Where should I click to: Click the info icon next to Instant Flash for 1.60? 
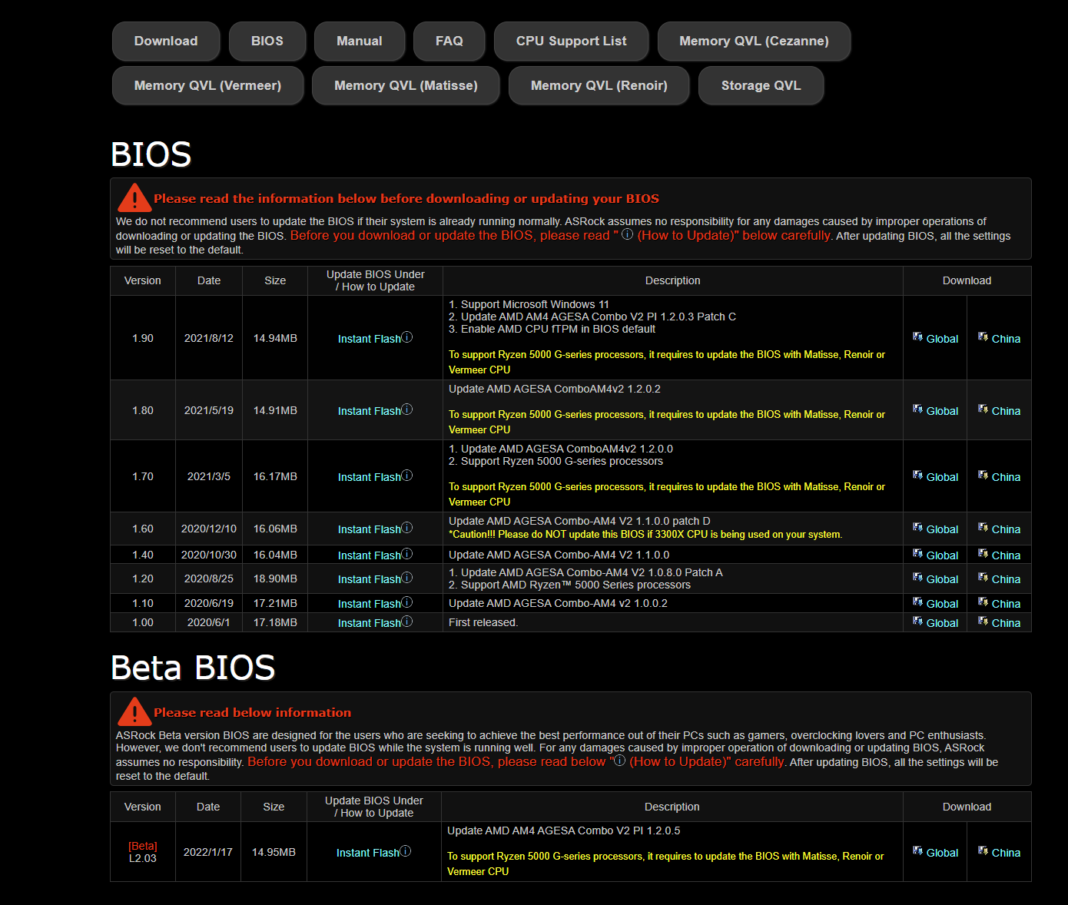(x=407, y=527)
